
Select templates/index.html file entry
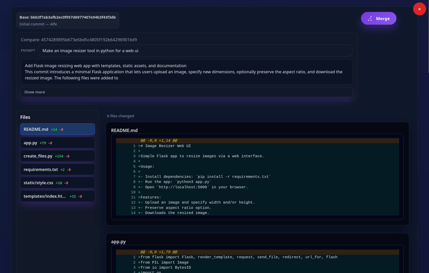pyautogui.click(x=57, y=196)
